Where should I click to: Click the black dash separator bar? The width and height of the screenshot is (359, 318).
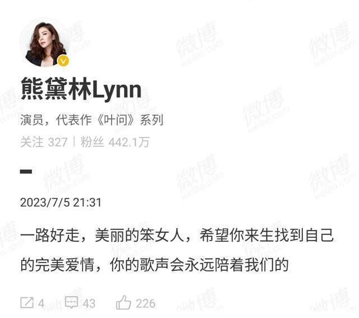26,172
